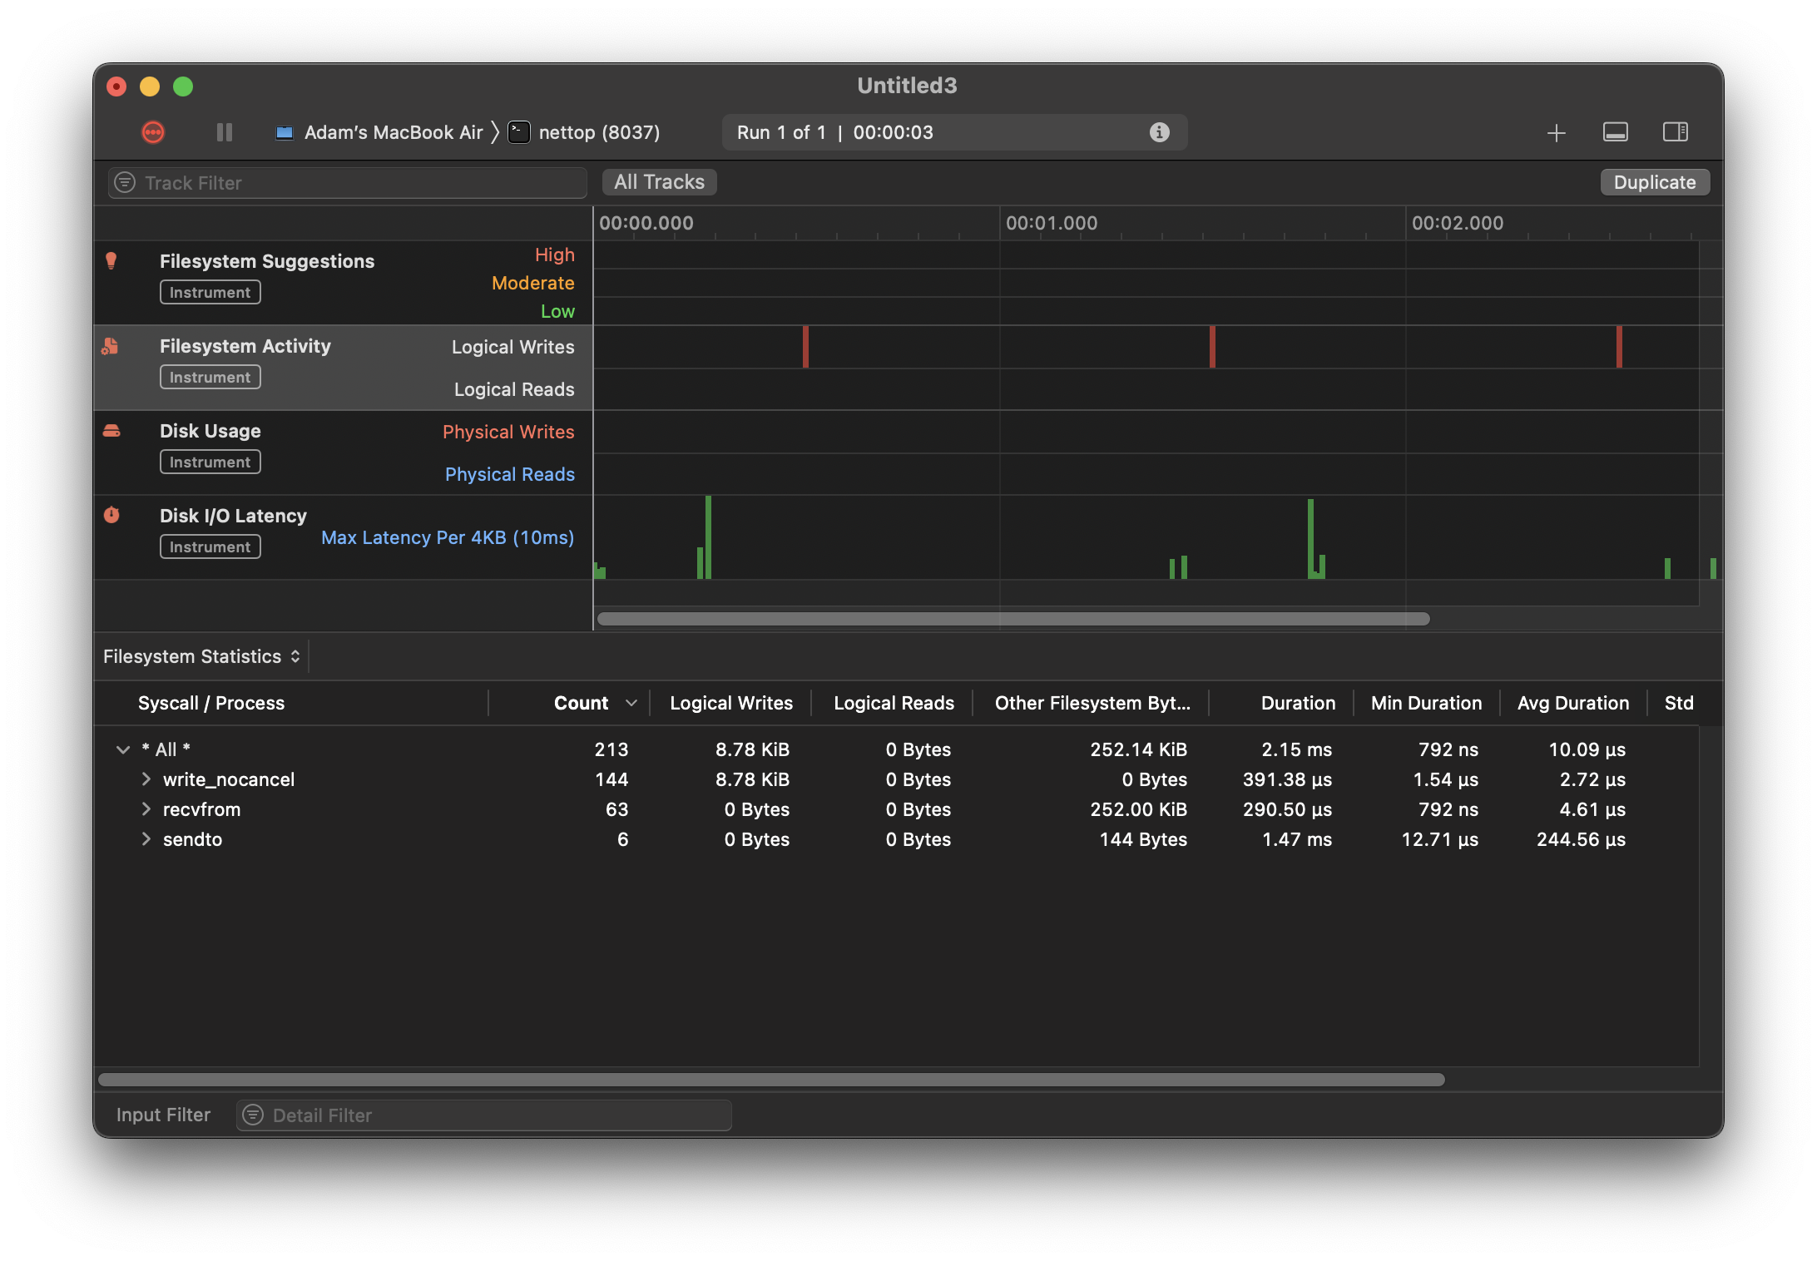Click the 244.56 µs average duration cell
The height and width of the screenshot is (1261, 1817).
[1581, 839]
